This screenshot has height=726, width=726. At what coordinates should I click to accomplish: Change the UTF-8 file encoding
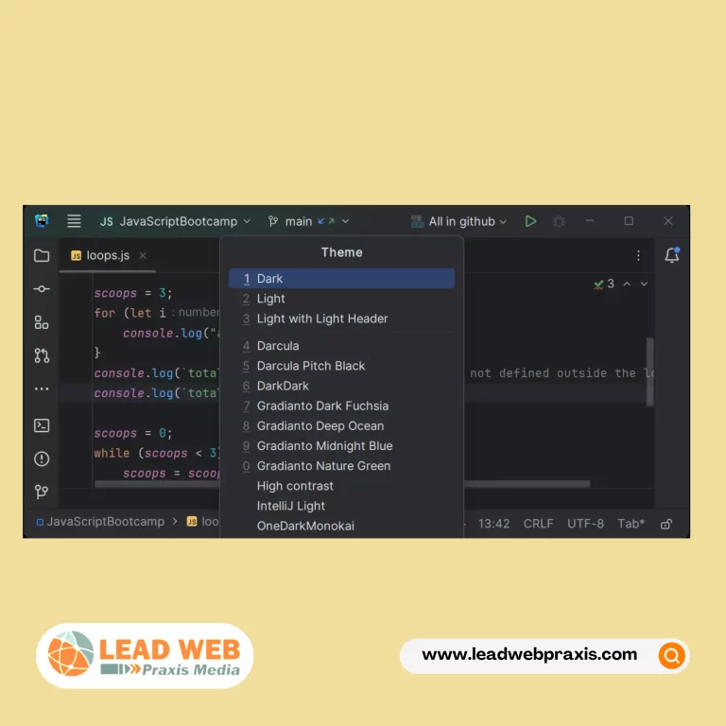[x=585, y=524]
